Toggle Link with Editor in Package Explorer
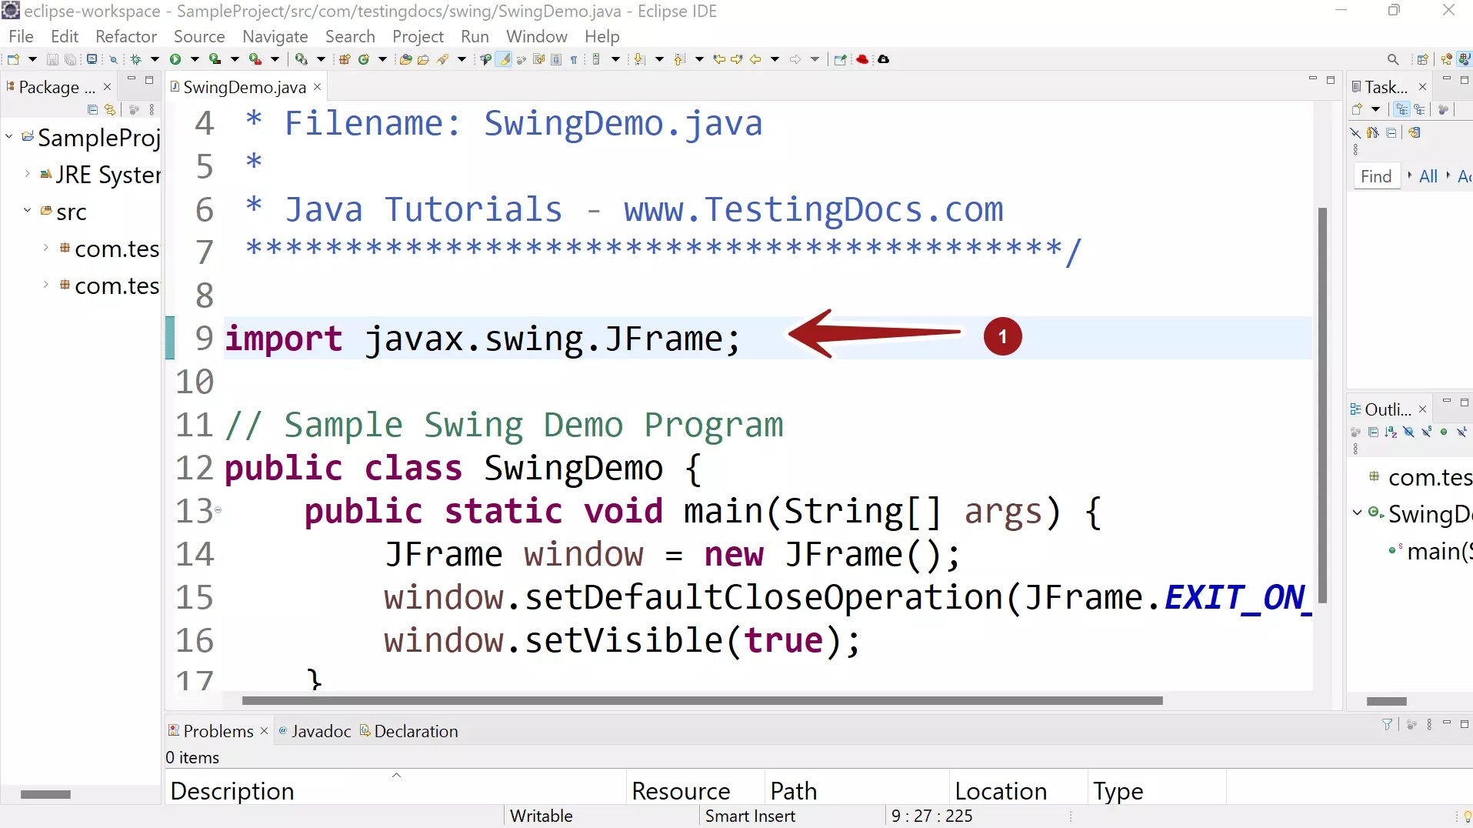Image resolution: width=1473 pixels, height=828 pixels. pyautogui.click(x=111, y=109)
